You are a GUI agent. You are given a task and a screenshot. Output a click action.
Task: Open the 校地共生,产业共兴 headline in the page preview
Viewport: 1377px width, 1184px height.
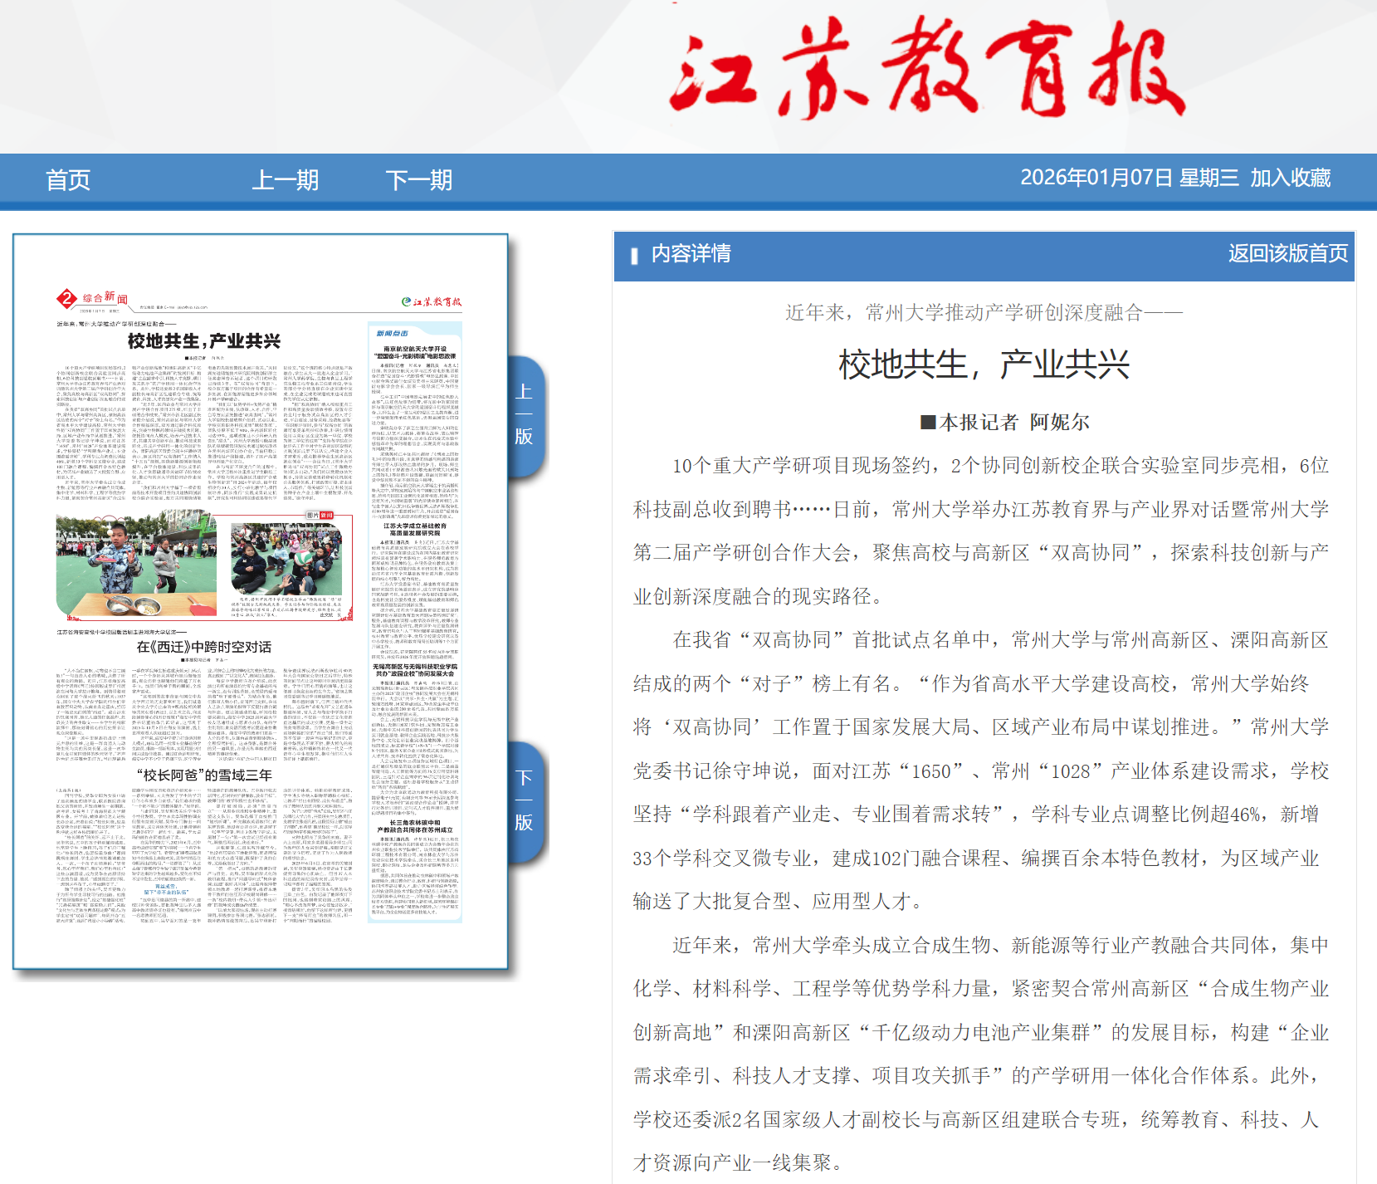tap(203, 341)
